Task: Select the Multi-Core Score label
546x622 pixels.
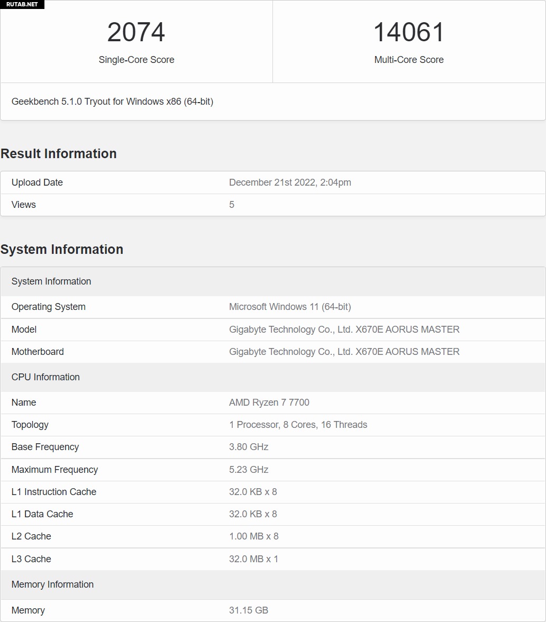Action: (x=409, y=60)
